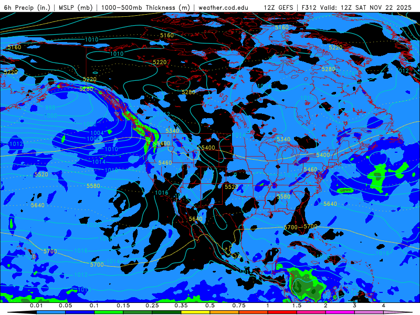This screenshot has height=315, width=420.
Task: Click the '12Z SAT NOV 22 2025' valid time
Action: coord(376,7)
